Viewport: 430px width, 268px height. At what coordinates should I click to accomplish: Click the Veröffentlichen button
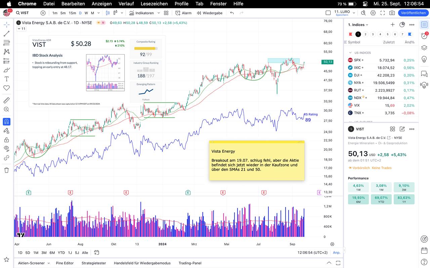[413, 13]
